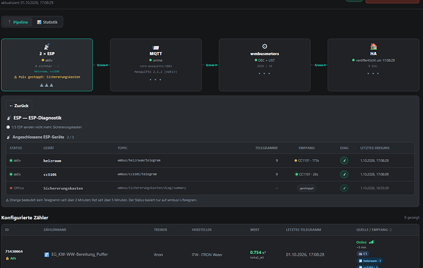Screen dimensions: 423x268
Task: Collapse the ESP card via up-triangles
Action: (x=47, y=85)
